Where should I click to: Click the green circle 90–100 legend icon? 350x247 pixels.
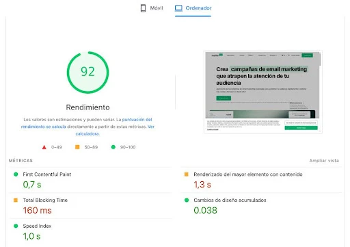[x=113, y=147]
